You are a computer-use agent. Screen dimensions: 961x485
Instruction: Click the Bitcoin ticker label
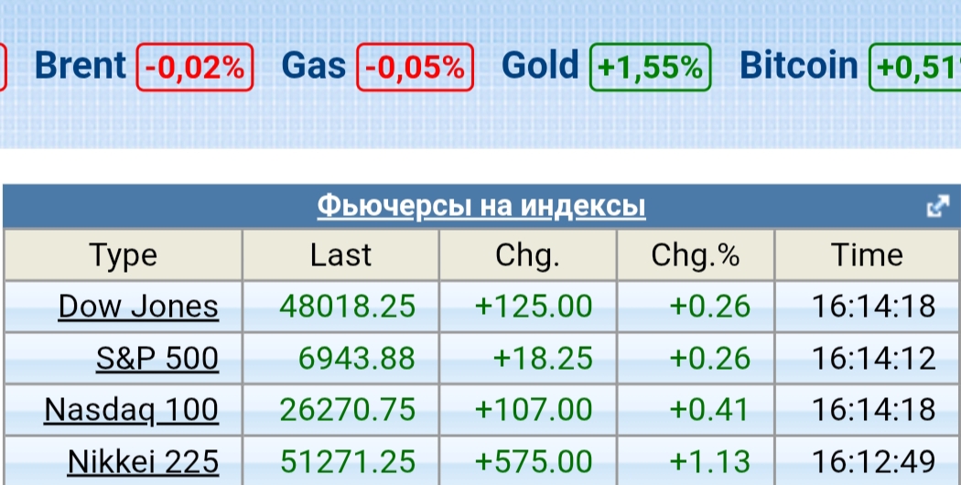(x=799, y=66)
